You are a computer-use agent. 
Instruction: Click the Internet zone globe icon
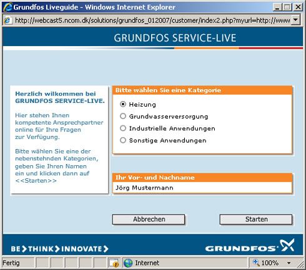pos(128,263)
